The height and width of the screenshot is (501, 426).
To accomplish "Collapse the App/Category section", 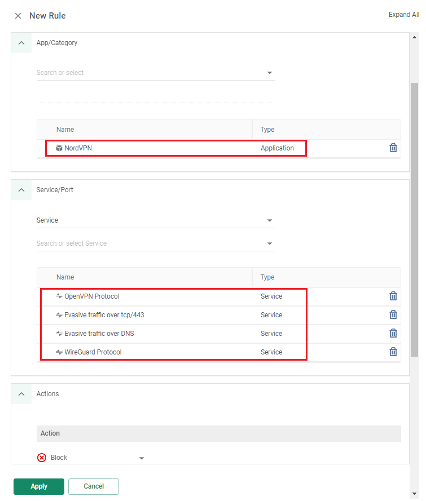I will click(x=21, y=43).
